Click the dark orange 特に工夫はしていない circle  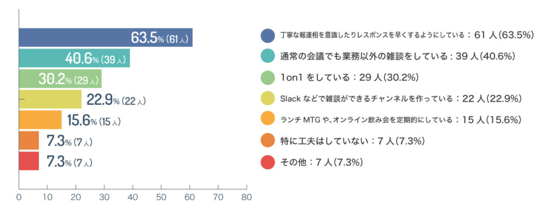click(x=268, y=141)
